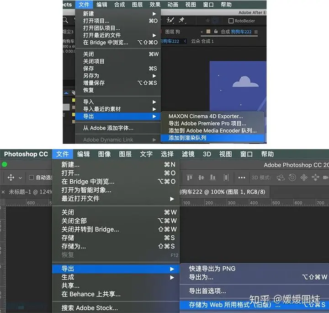Click the align bottom edges icon
The width and height of the screenshot is (329, 313).
click(213, 178)
